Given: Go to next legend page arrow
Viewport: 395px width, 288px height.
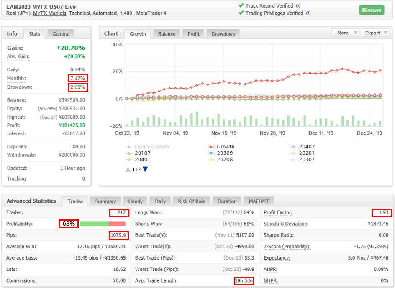Looking at the screenshot, I should (145, 169).
